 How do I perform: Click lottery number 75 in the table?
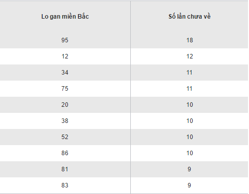(65, 89)
